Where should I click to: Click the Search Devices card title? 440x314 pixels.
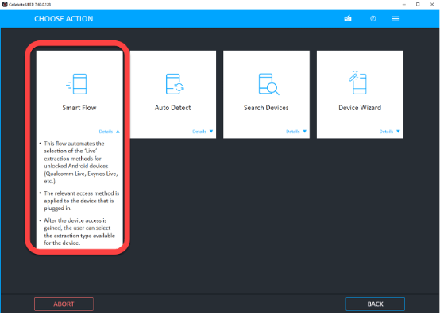point(266,108)
